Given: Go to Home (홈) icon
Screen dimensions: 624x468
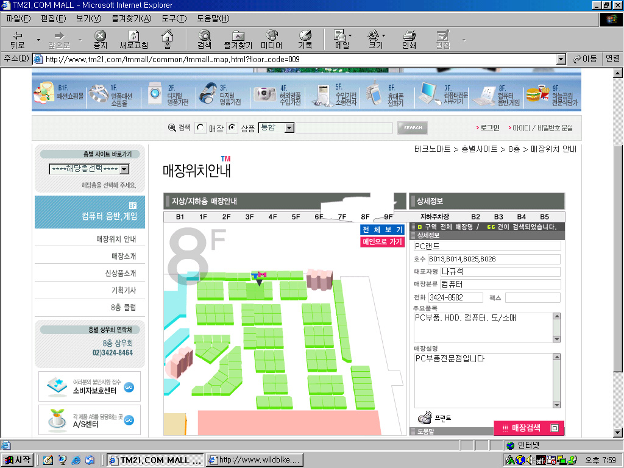Looking at the screenshot, I should [167, 40].
